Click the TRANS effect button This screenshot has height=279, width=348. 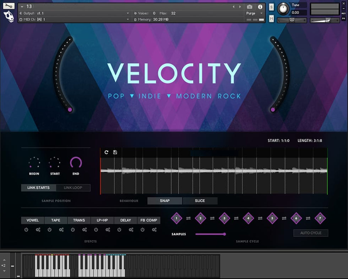79,220
